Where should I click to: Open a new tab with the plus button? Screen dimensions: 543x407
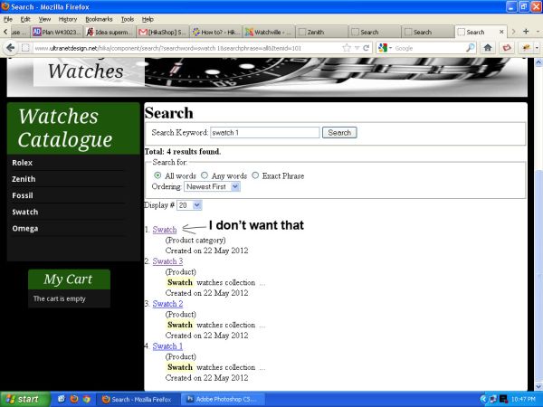pos(526,32)
